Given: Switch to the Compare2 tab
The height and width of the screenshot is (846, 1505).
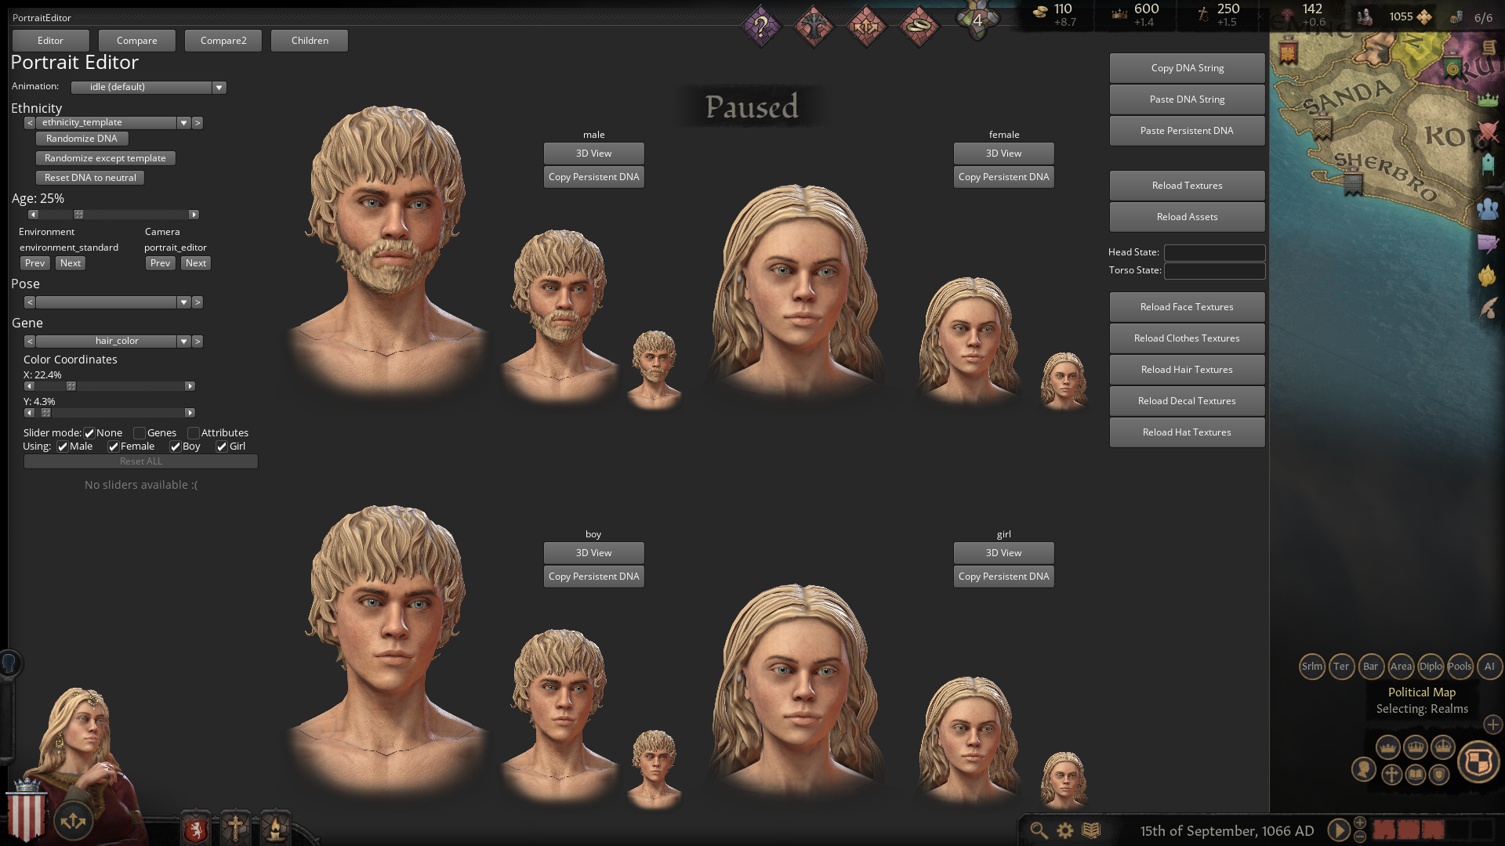Looking at the screenshot, I should pos(223,41).
